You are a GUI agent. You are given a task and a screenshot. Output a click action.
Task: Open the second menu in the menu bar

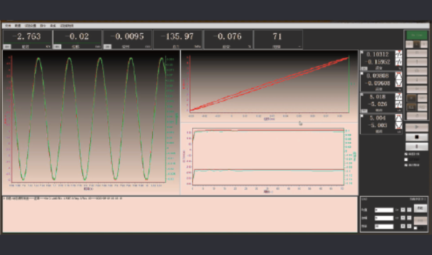[18, 26]
